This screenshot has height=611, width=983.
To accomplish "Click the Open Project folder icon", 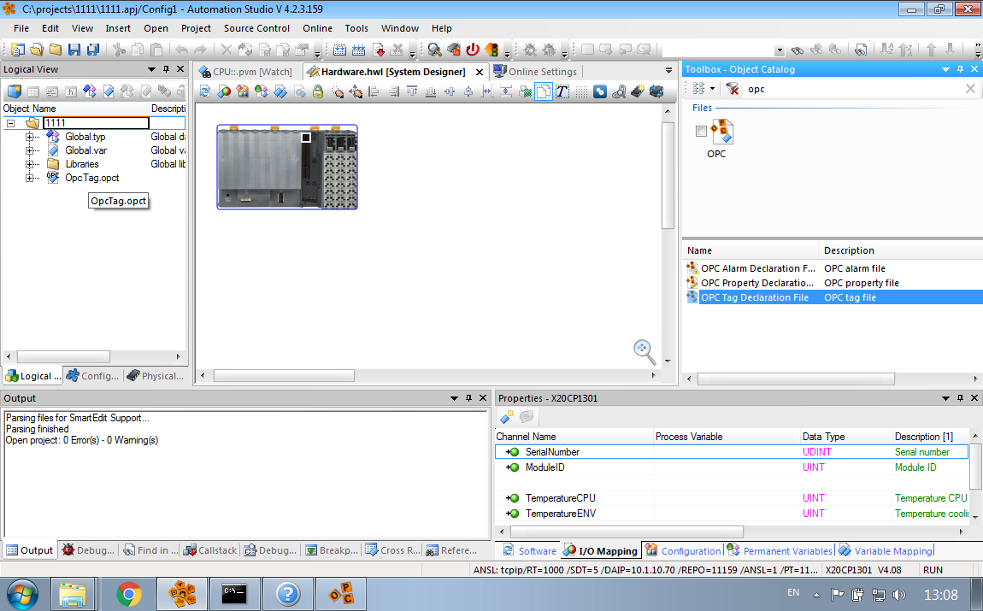I will click(x=37, y=50).
